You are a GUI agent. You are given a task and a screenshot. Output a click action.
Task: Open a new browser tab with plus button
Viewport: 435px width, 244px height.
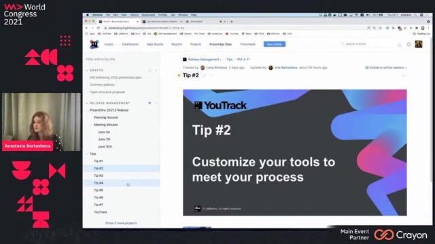(x=232, y=22)
